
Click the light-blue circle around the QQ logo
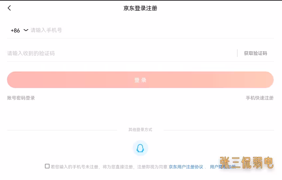pyautogui.click(x=140, y=148)
